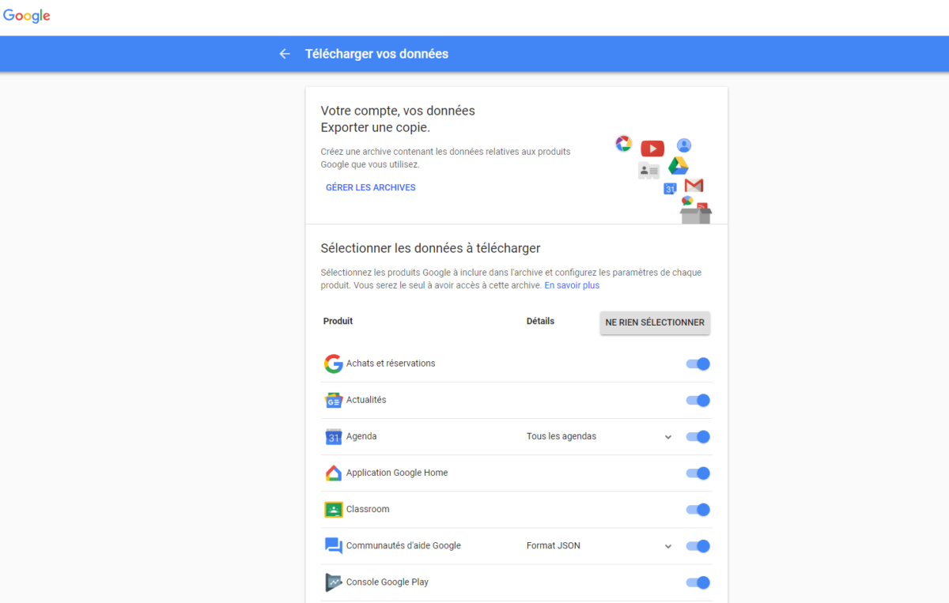Click the Console Google Play label
This screenshot has height=603, width=949.
pyautogui.click(x=388, y=582)
